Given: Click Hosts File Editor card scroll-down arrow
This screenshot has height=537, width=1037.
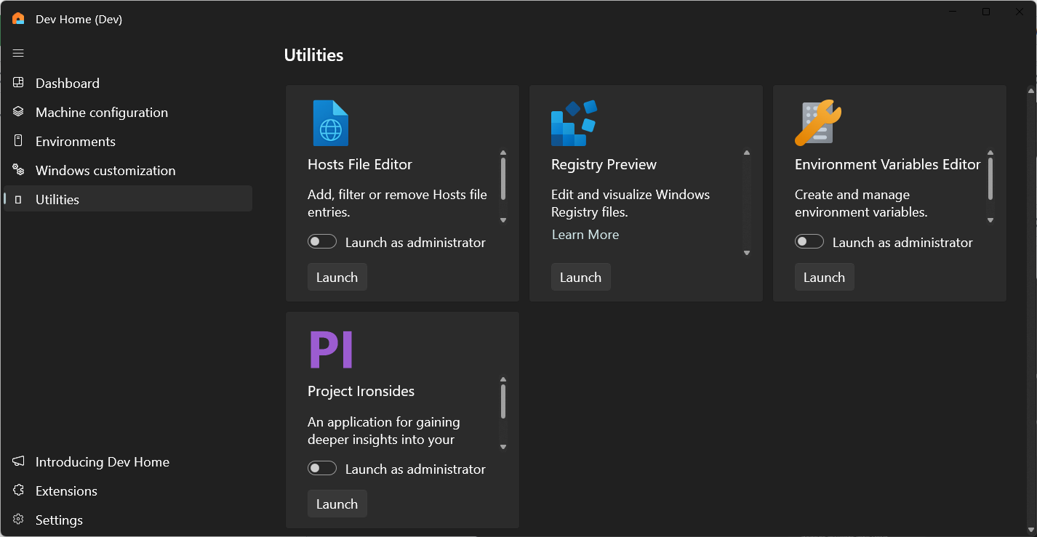Looking at the screenshot, I should click(503, 219).
